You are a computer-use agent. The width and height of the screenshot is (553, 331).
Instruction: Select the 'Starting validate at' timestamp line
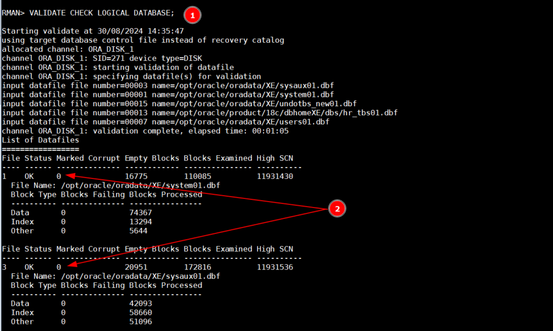[93, 31]
